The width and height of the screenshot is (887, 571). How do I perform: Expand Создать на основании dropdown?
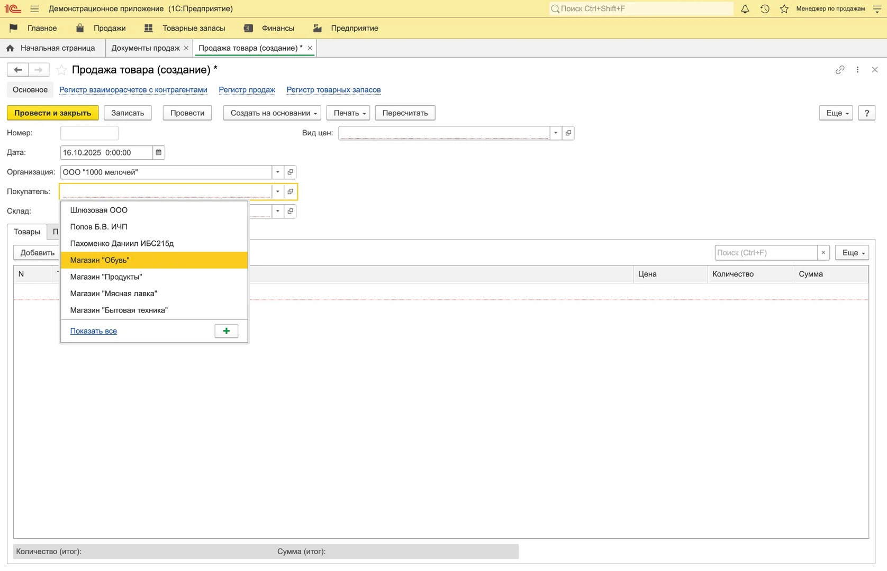click(272, 113)
